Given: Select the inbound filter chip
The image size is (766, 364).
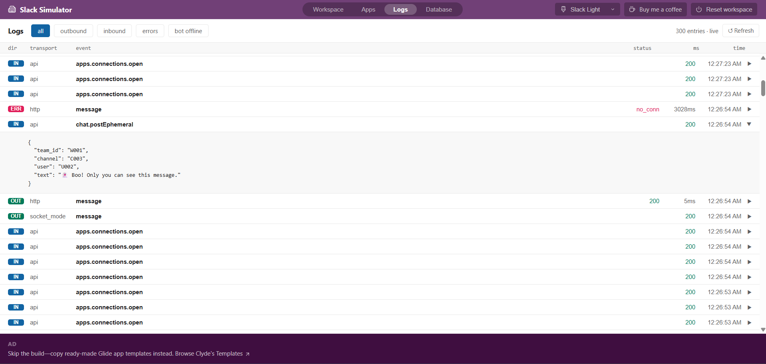Looking at the screenshot, I should [114, 31].
